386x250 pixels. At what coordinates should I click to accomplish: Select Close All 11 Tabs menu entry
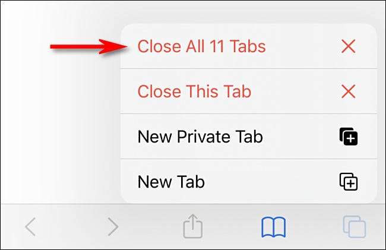tap(249, 46)
